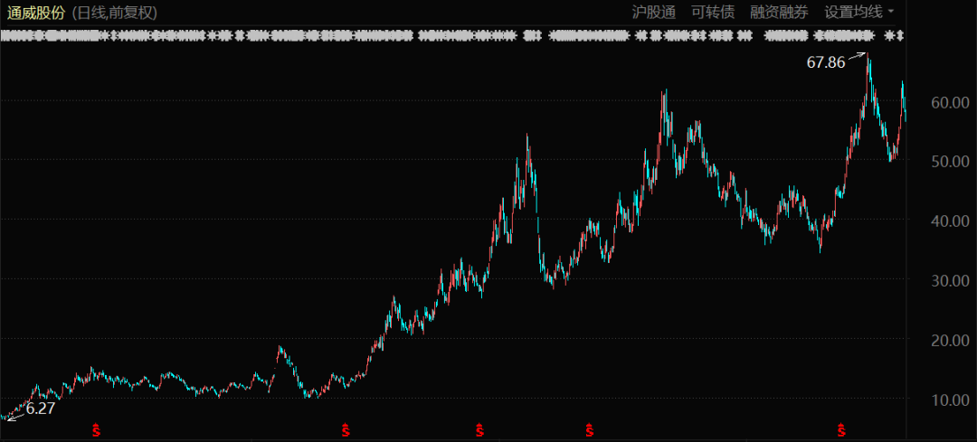
Task: Click the third red S marker from left
Action: point(479,429)
